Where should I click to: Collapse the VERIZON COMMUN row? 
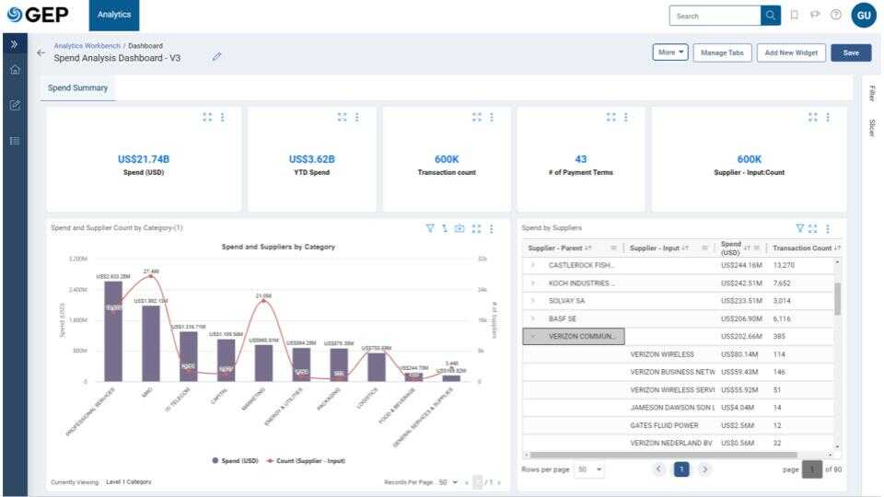[533, 337]
